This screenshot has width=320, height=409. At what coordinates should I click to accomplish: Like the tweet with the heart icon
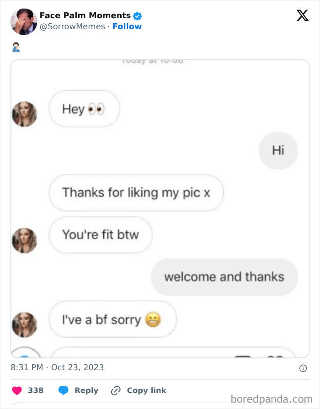click(16, 390)
